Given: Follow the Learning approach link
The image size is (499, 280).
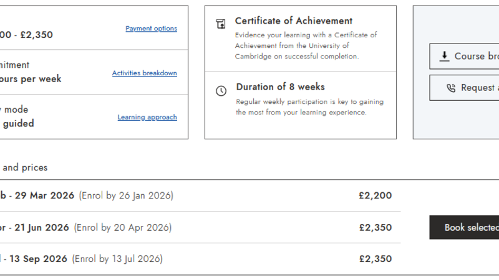Looking at the screenshot, I should point(147,117).
